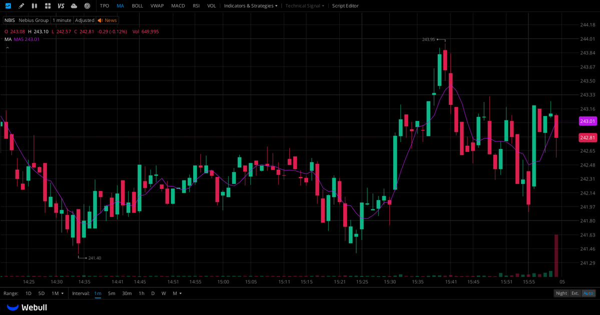This screenshot has height=315, width=600.
Task: Expand the 1M range dropdown
Action: click(58, 293)
